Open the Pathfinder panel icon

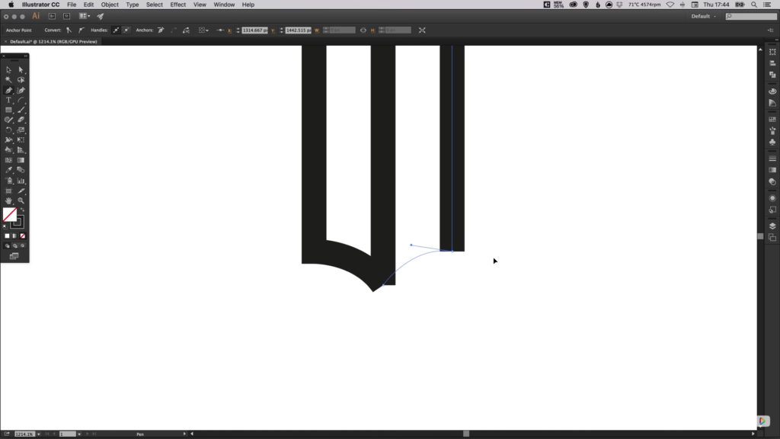(772, 75)
